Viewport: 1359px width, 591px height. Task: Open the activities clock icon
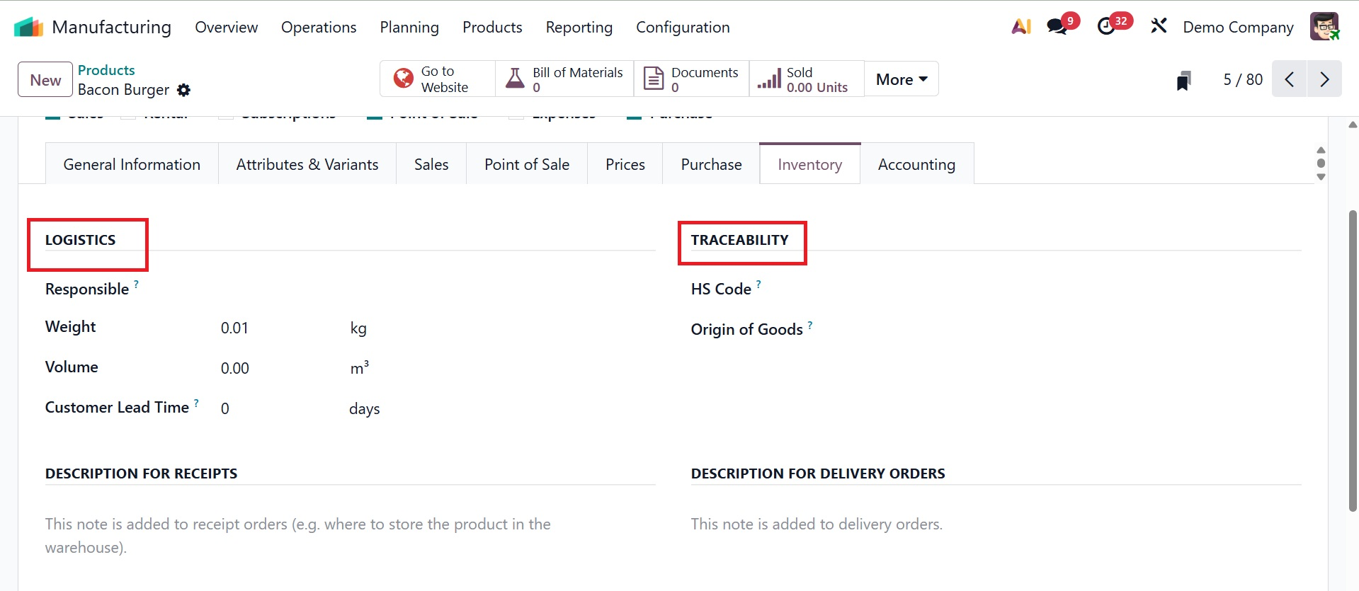pyautogui.click(x=1106, y=27)
